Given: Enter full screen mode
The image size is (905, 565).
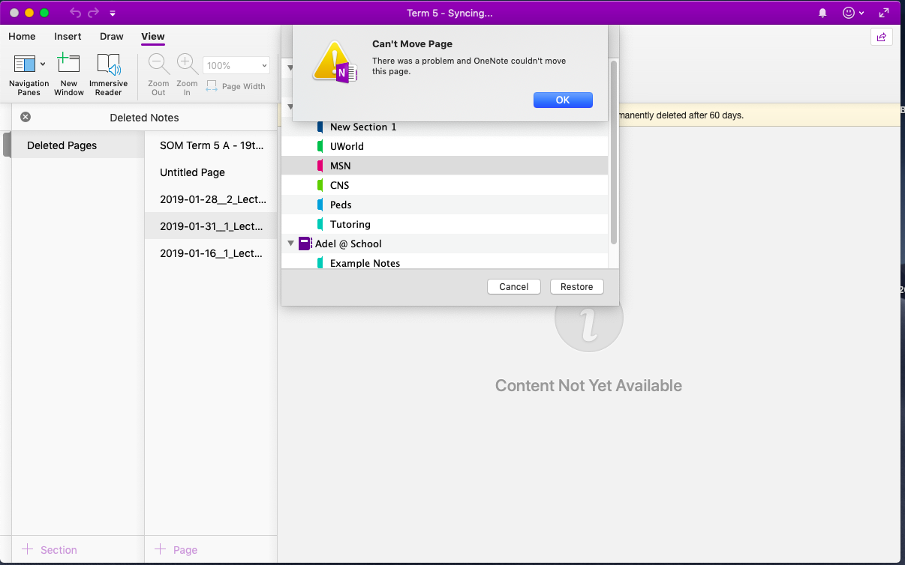Looking at the screenshot, I should (x=884, y=13).
